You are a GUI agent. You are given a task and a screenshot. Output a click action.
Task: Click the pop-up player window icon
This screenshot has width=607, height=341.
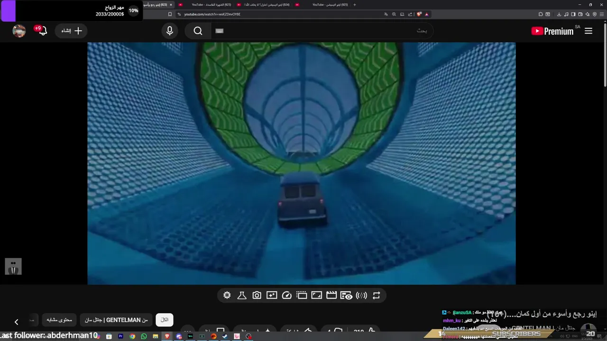pyautogui.click(x=302, y=296)
